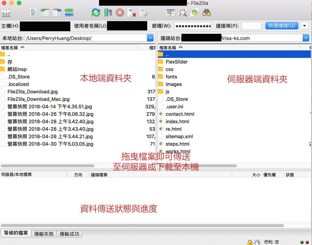Reconnect to last server icon
This screenshot has height=245, width=312.
(x=144, y=13)
